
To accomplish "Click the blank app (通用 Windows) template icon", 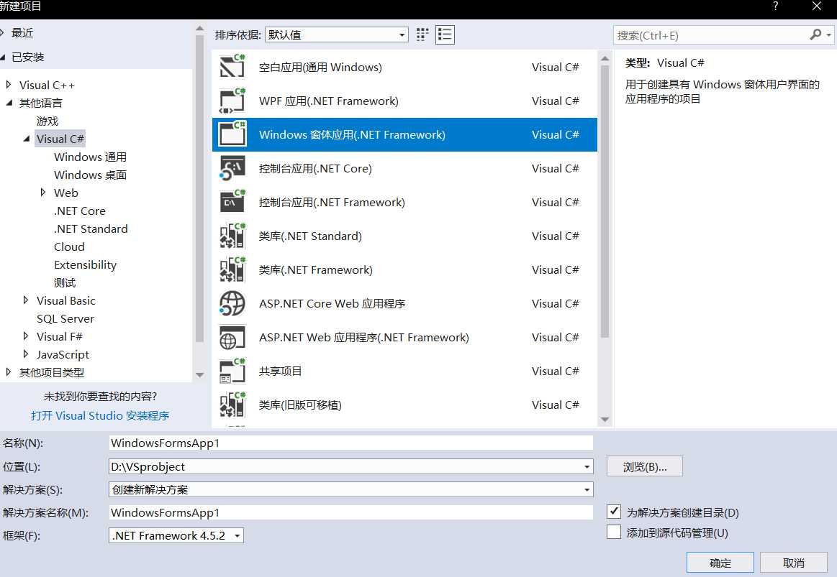I will click(232, 67).
